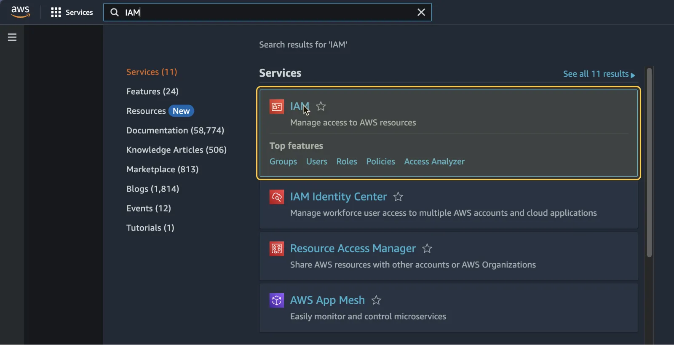674x345 pixels.
Task: Click 'Easily monitor and control microservices' text
Action: [x=368, y=317]
